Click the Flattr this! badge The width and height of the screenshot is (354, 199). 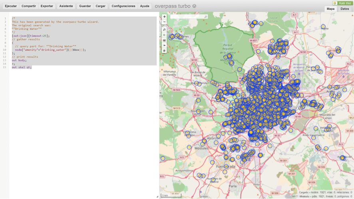[x=342, y=3]
